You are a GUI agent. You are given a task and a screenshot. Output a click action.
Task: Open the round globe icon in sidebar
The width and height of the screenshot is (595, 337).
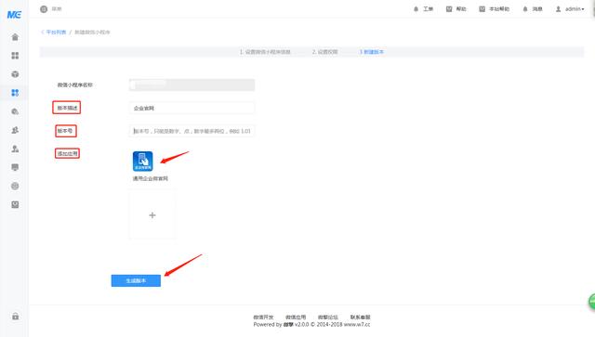point(15,186)
